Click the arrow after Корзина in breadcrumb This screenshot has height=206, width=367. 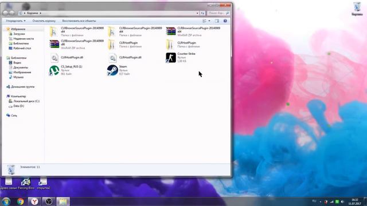tap(41, 13)
